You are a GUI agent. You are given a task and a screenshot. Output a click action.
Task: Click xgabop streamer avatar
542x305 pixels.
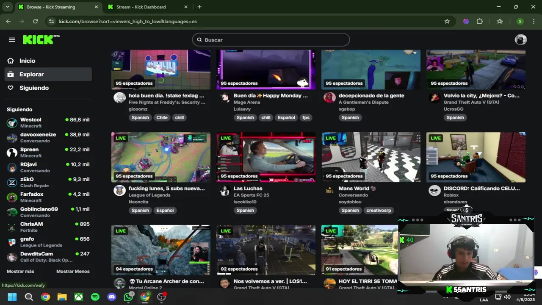pos(329,98)
